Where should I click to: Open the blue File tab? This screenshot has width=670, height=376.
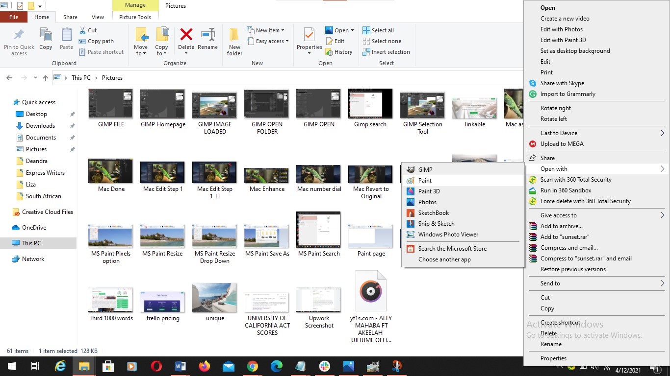pos(14,17)
